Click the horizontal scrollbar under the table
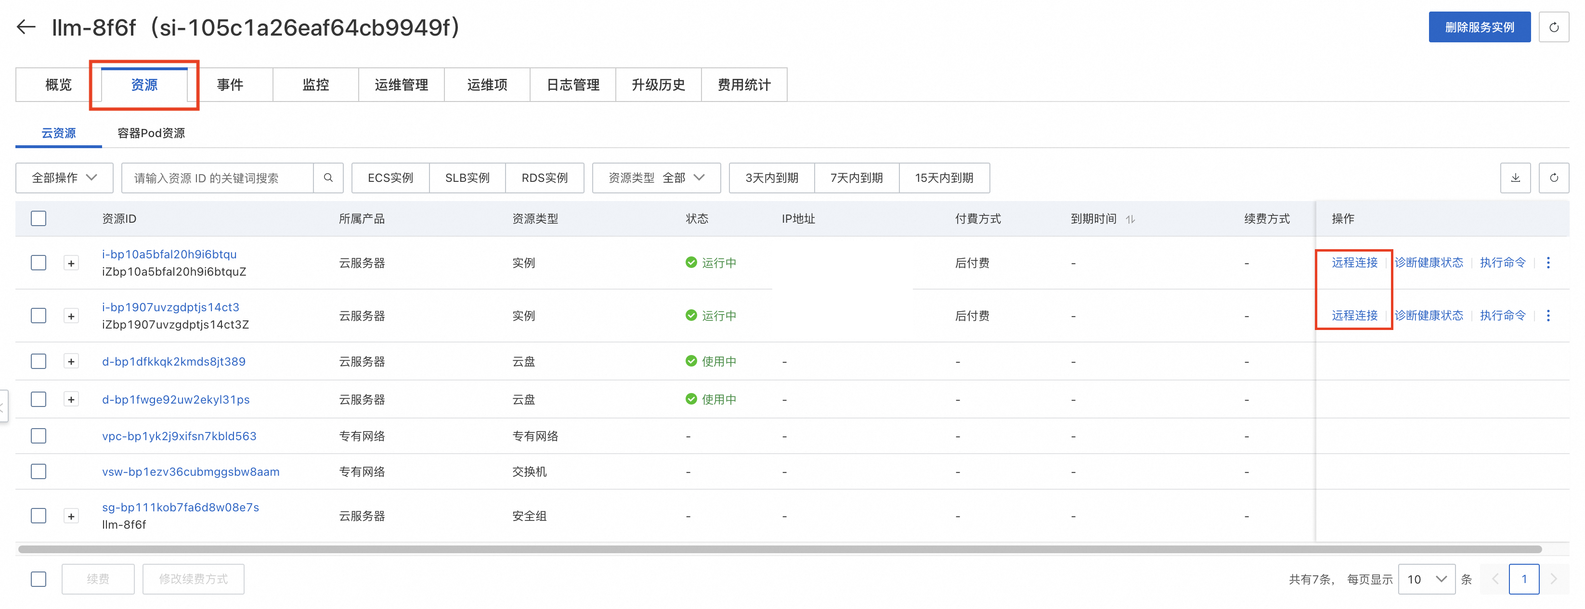The height and width of the screenshot is (609, 1585). click(x=779, y=549)
